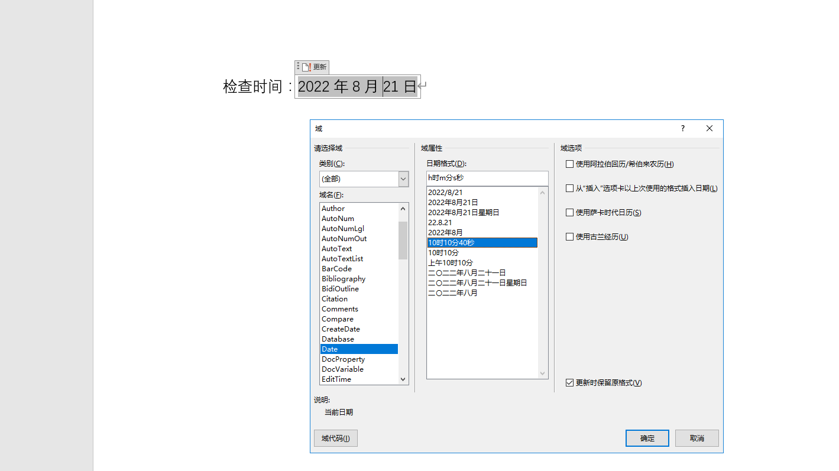Click field names list scroll up arrow
This screenshot has width=839, height=471.
[403, 208]
